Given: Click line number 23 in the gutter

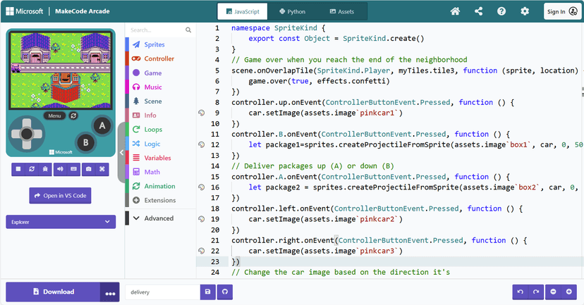Looking at the screenshot, I should [215, 261].
